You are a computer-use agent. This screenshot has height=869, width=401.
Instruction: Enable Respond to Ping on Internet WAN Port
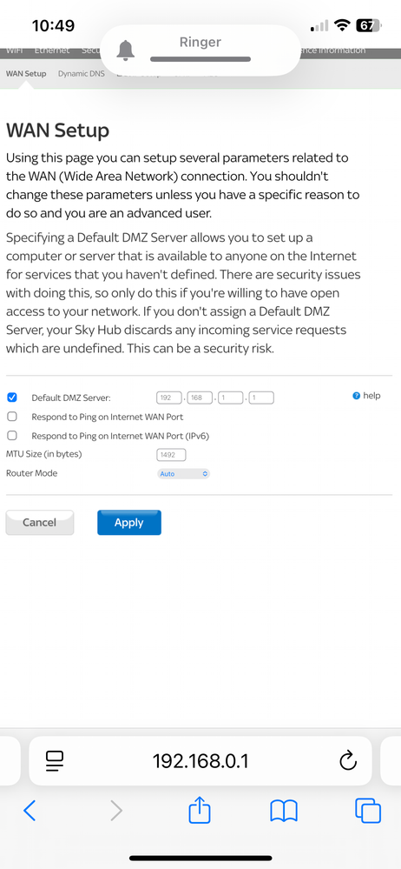[x=11, y=416]
